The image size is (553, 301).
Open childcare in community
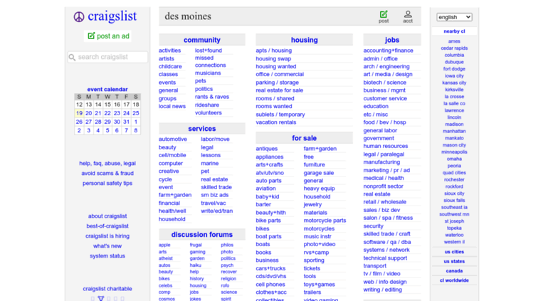(170, 66)
